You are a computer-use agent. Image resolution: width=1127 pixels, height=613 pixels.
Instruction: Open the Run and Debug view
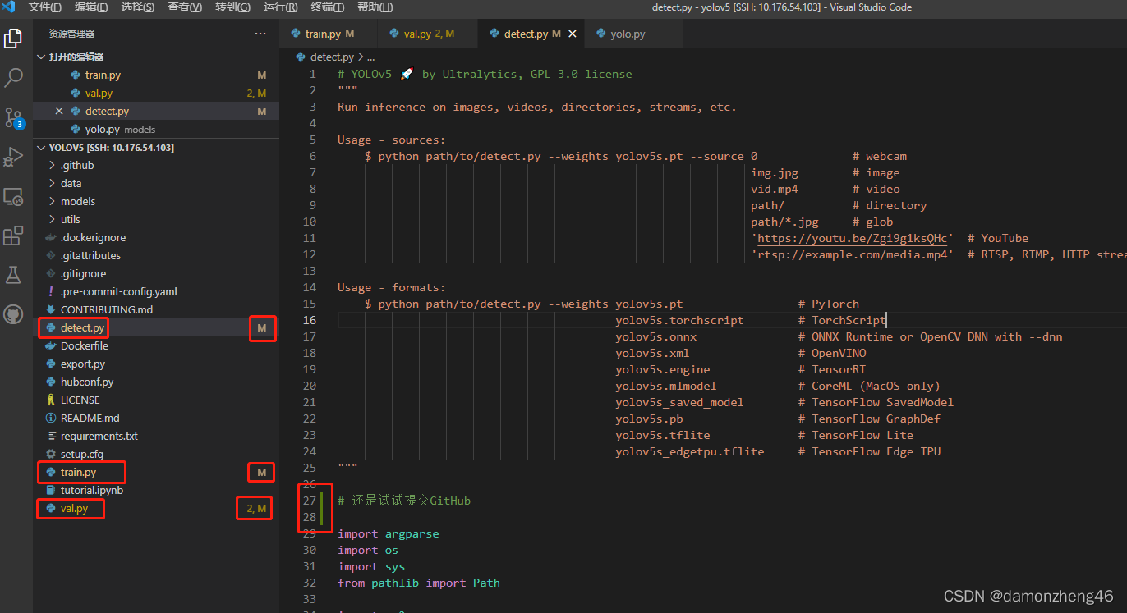point(13,157)
